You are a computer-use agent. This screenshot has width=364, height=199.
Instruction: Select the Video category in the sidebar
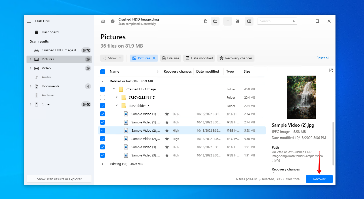pos(46,68)
